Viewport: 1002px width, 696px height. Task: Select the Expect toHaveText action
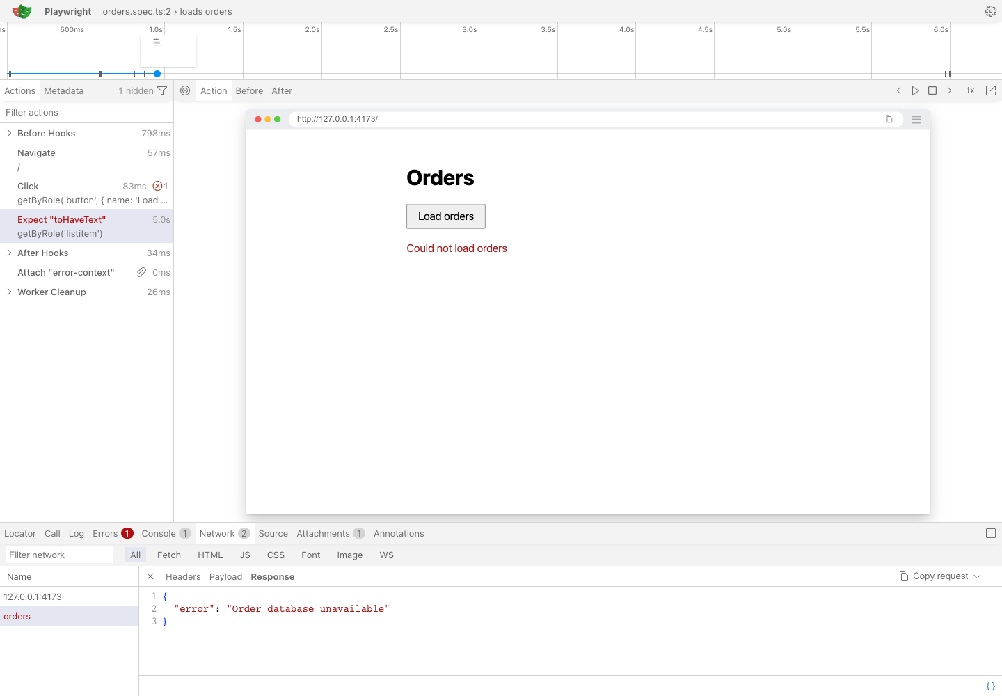(86, 226)
